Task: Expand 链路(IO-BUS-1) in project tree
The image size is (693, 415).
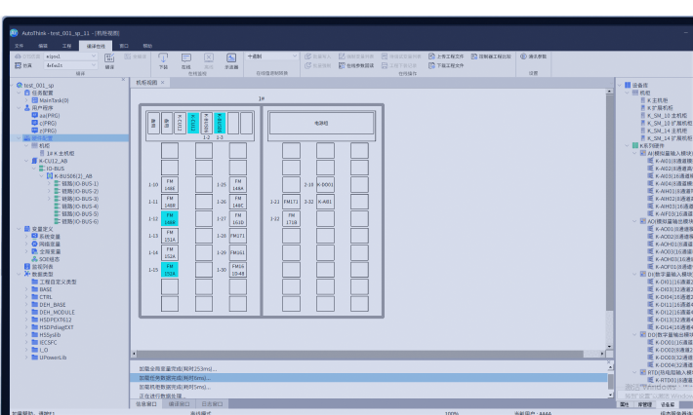Action: click(50, 183)
